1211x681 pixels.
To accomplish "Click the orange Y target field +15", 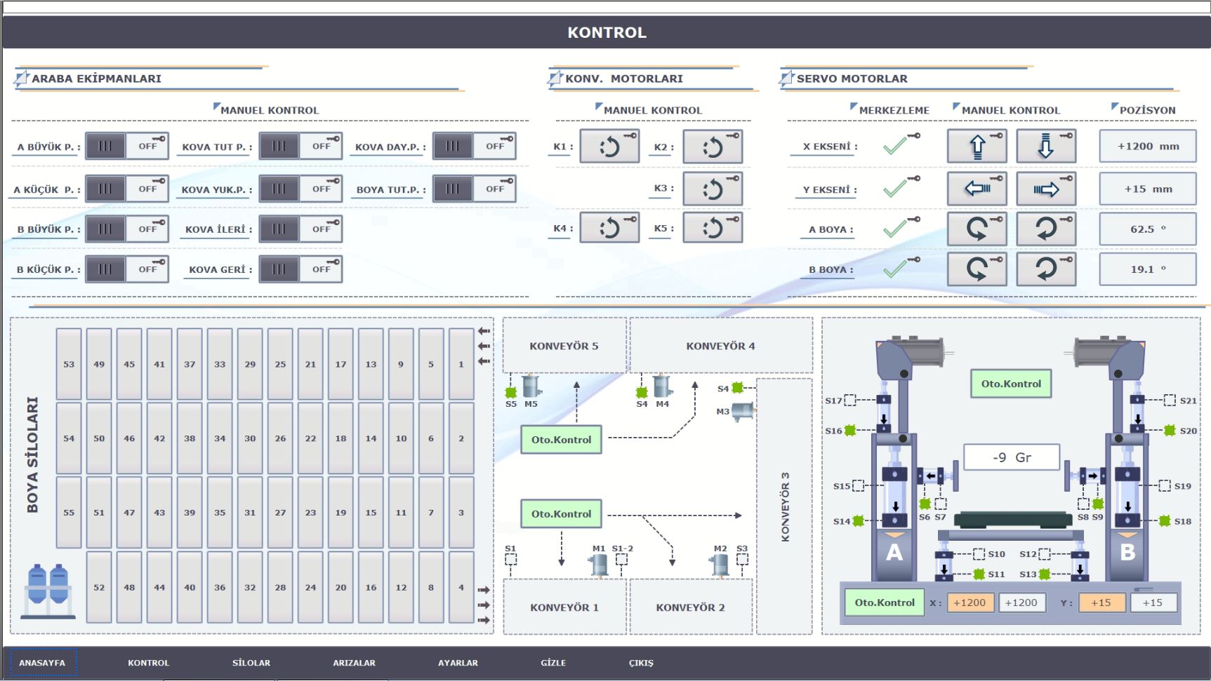I will [1101, 602].
